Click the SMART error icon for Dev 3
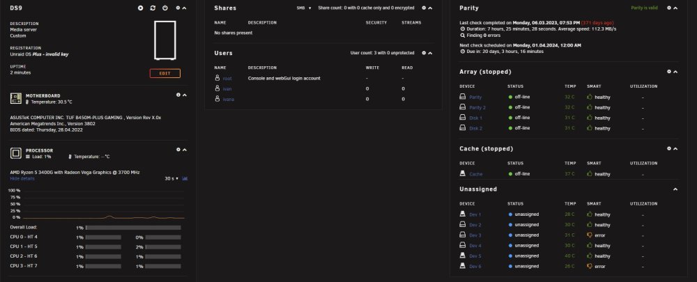This screenshot has width=697, height=282. tap(590, 235)
